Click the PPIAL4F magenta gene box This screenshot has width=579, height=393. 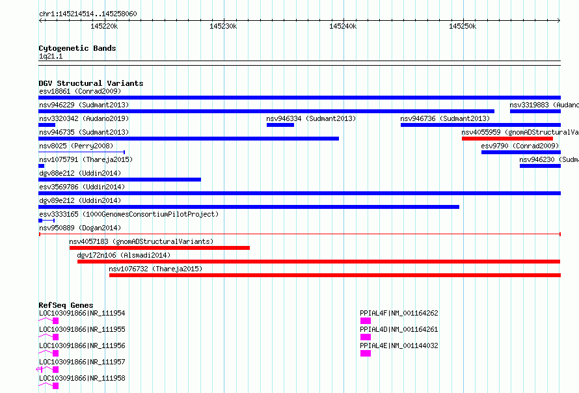click(x=366, y=321)
